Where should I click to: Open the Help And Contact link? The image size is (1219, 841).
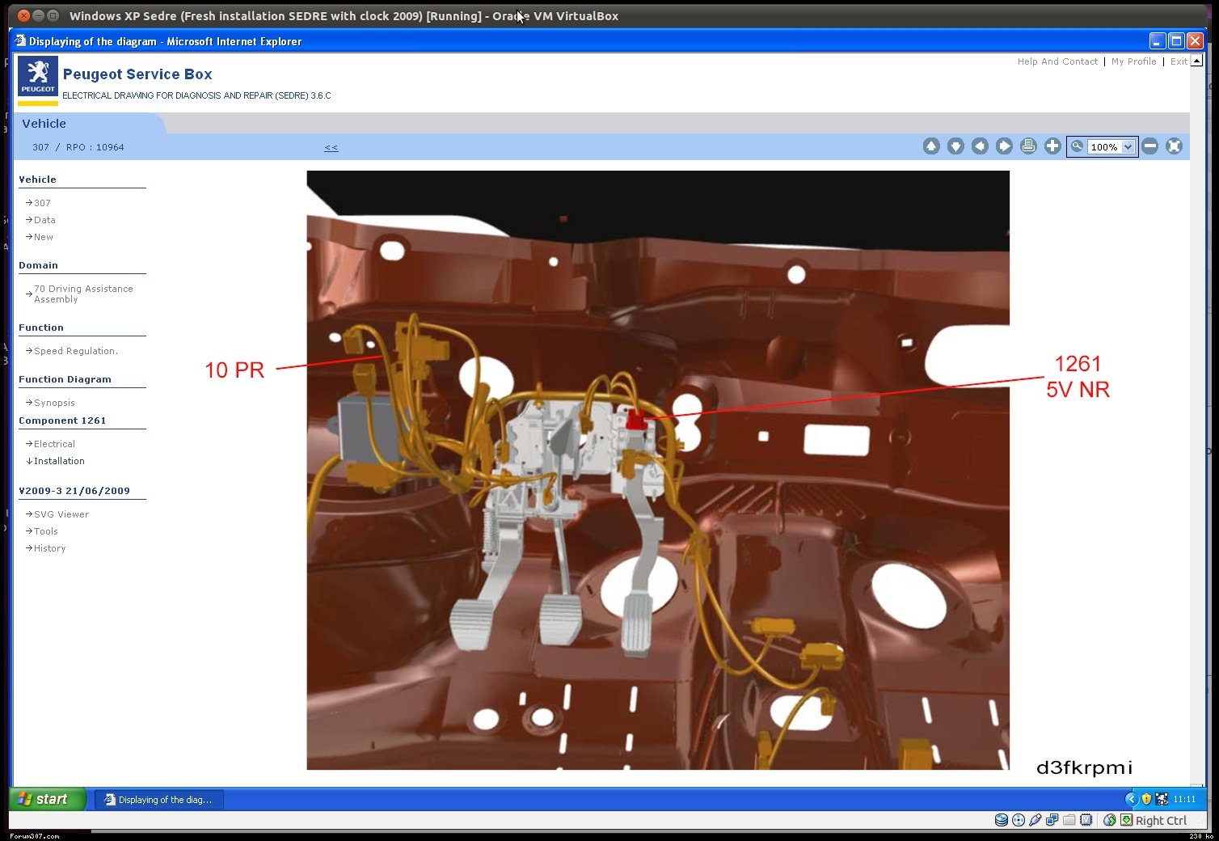click(x=1057, y=61)
